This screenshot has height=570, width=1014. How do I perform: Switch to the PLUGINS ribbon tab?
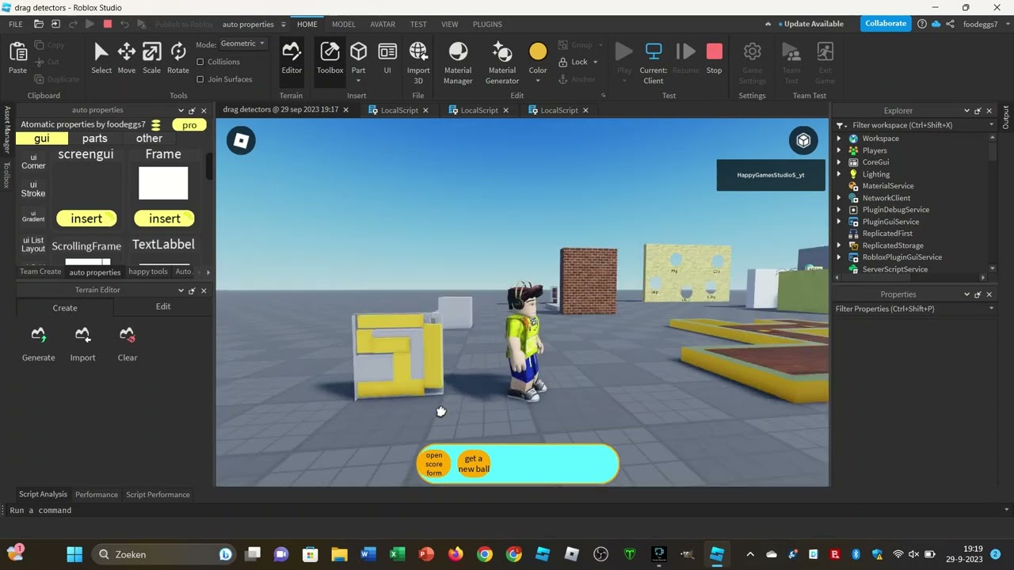(x=487, y=25)
